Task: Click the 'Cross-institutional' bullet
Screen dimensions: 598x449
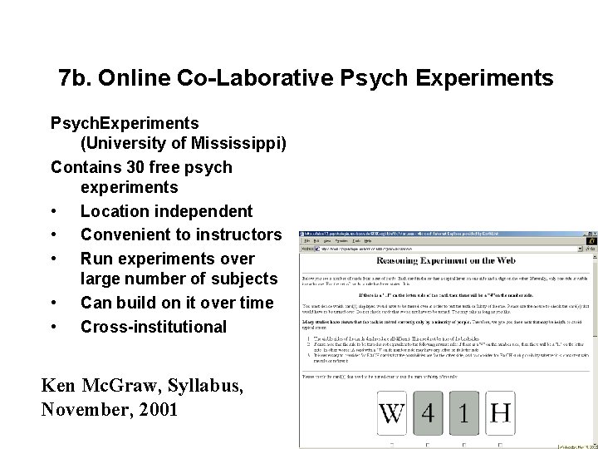Action: click(154, 327)
